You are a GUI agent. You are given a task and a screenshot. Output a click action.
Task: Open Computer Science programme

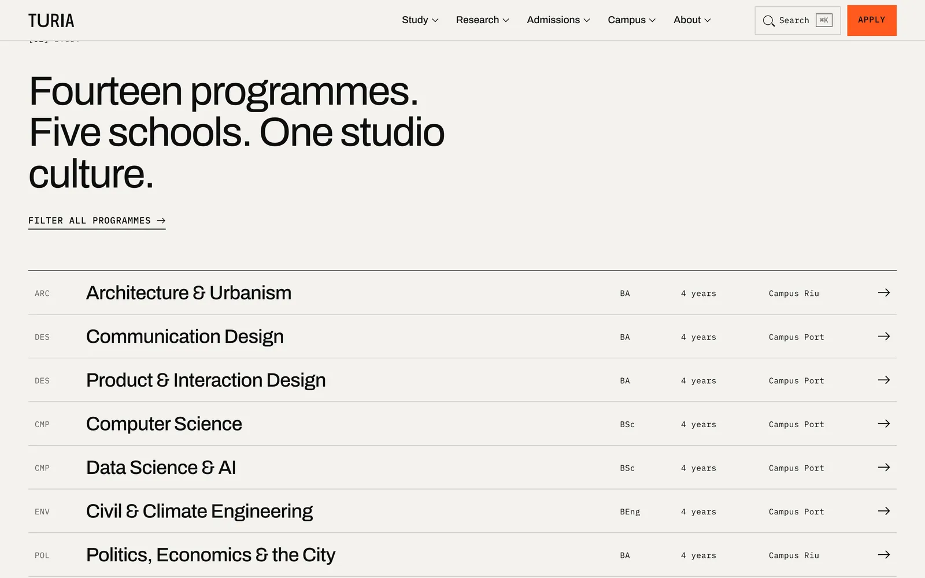point(462,424)
